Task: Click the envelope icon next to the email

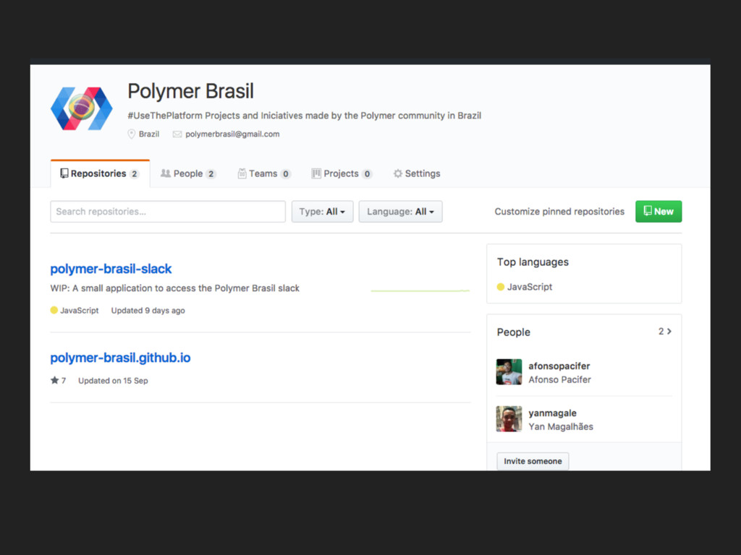Action: tap(177, 134)
